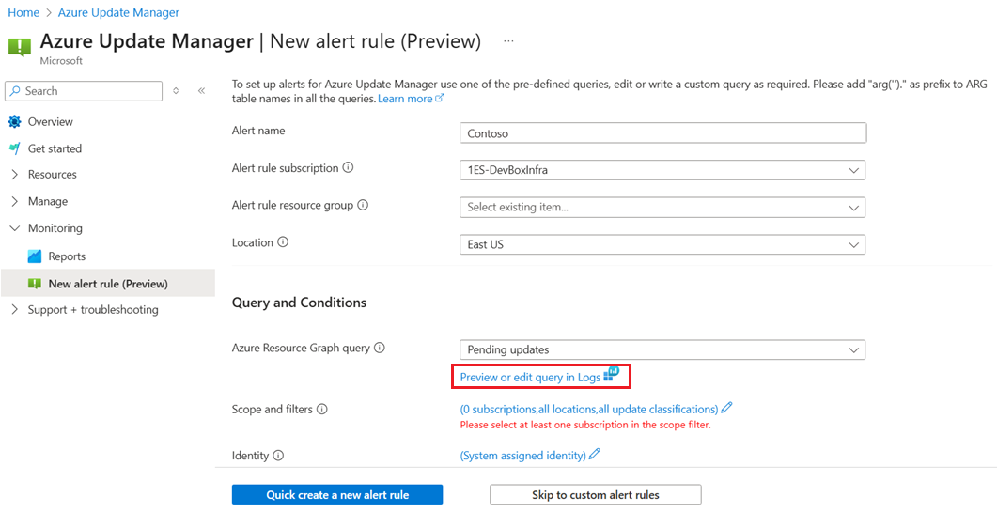Viewport: 997px width, 528px height.
Task: Click the info icon beside Alert rule subscription
Action: [x=348, y=168]
